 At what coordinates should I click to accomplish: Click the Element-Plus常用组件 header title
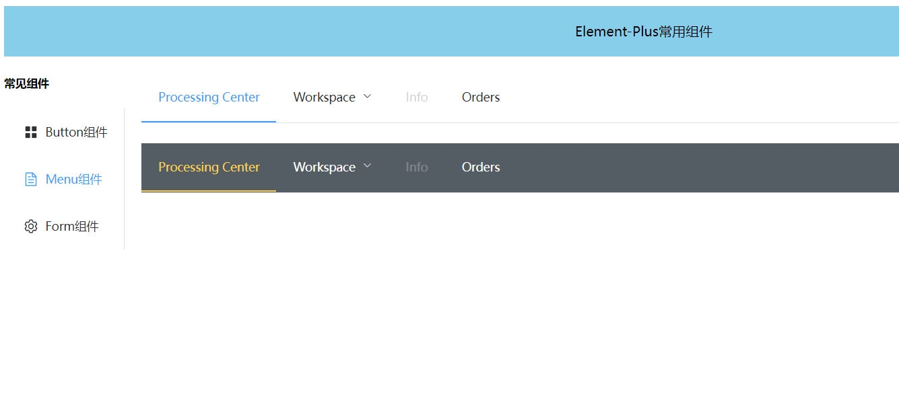[644, 32]
